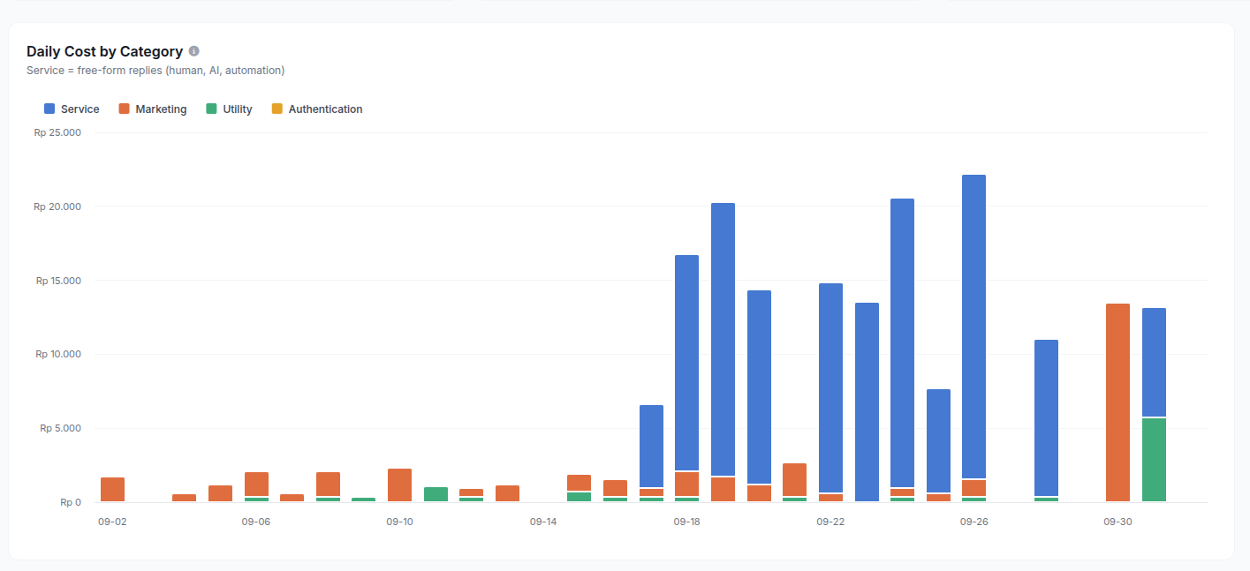Toggle the Service series in the legend
This screenshot has width=1250, height=571.
[72, 109]
